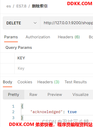Viewport: 93px width, 127px height.
Task: Switch to the Params tab
Action: pos(11,37)
